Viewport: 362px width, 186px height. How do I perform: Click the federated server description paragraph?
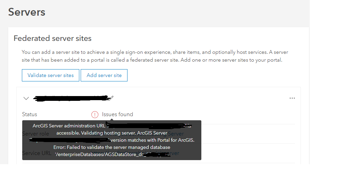[x=155, y=56]
